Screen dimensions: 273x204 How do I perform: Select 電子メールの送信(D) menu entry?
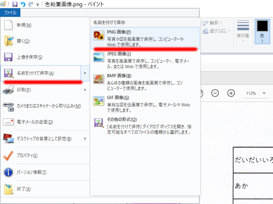tap(45, 122)
